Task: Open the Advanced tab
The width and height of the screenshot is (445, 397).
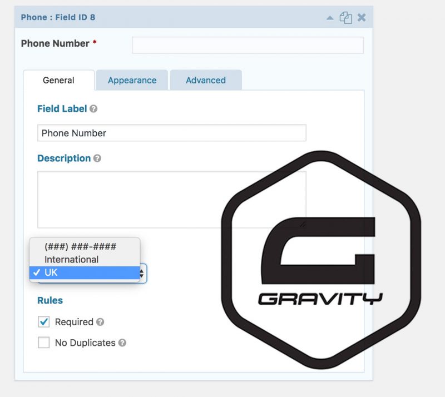Action: coord(206,80)
